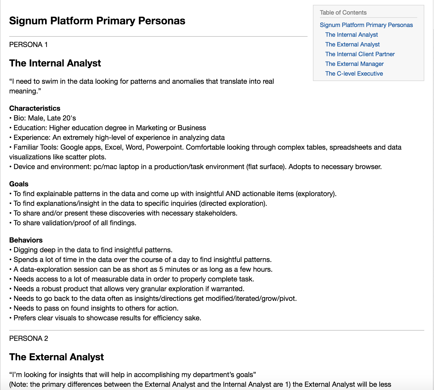Click The External Analyst section heading
Image resolution: width=434 pixels, height=390 pixels.
pos(56,357)
